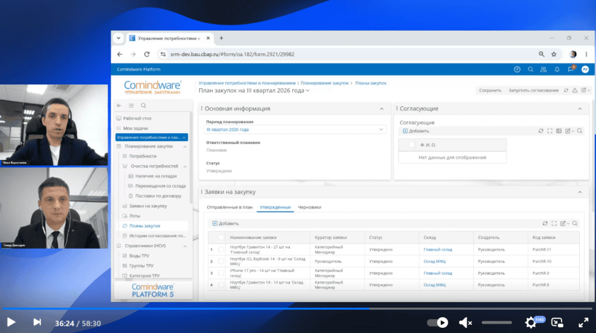
Task: Open Лоты in the sidebar
Action: pyautogui.click(x=134, y=216)
